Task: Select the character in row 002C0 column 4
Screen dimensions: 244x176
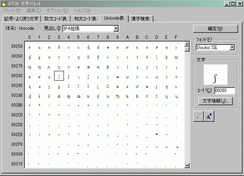Action: pyautogui.click(x=69, y=115)
